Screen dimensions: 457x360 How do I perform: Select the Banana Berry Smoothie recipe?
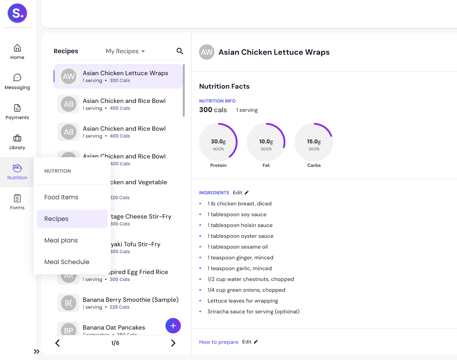pyautogui.click(x=130, y=303)
